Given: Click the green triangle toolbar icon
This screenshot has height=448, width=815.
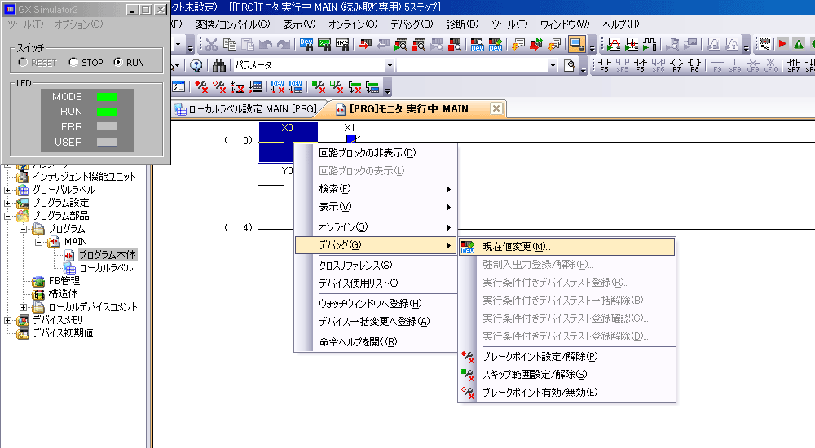Looking at the screenshot, I should tap(799, 45).
